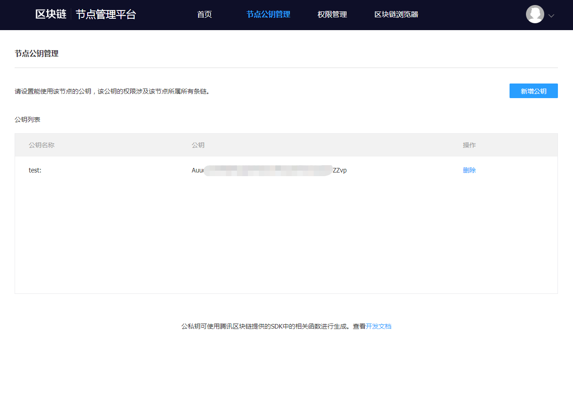Click the public key permission description text

(112, 91)
